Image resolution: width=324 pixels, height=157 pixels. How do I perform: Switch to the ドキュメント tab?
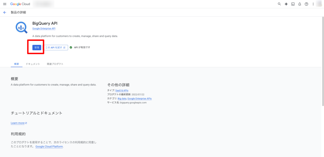pyautogui.click(x=33, y=64)
